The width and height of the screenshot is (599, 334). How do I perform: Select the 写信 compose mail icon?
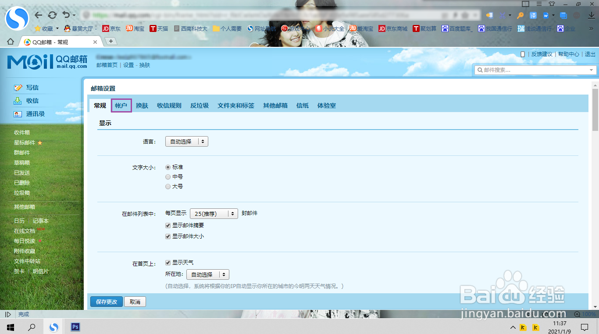click(18, 87)
